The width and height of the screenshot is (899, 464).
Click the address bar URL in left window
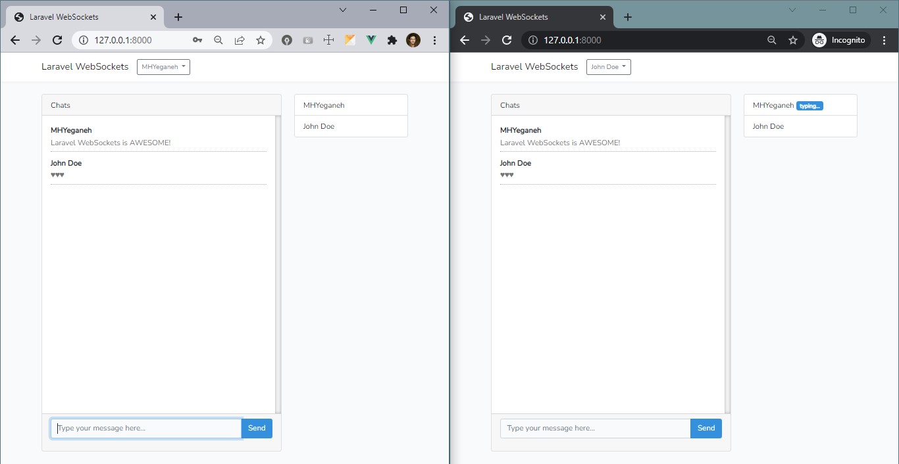[x=123, y=40]
